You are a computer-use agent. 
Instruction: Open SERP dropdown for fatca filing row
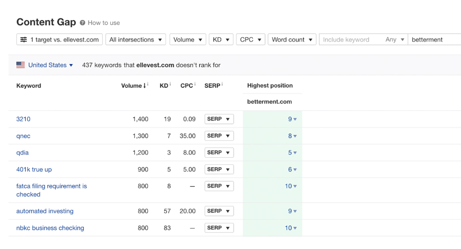[x=219, y=186]
